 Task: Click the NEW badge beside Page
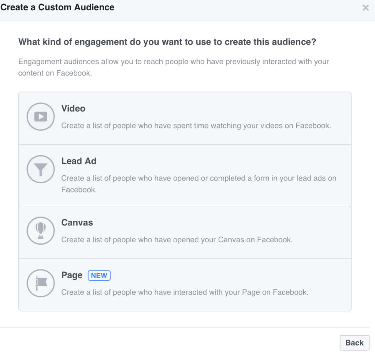[99, 276]
